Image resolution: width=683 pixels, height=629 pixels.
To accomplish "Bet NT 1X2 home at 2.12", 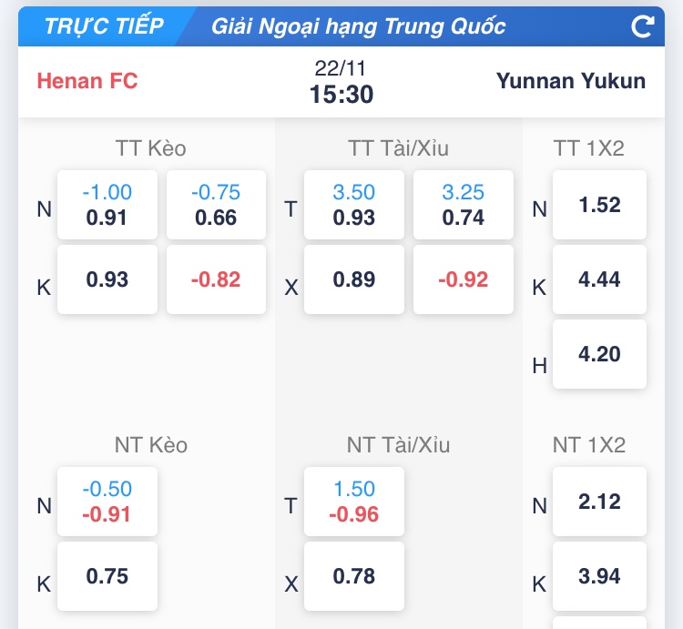I will (599, 502).
